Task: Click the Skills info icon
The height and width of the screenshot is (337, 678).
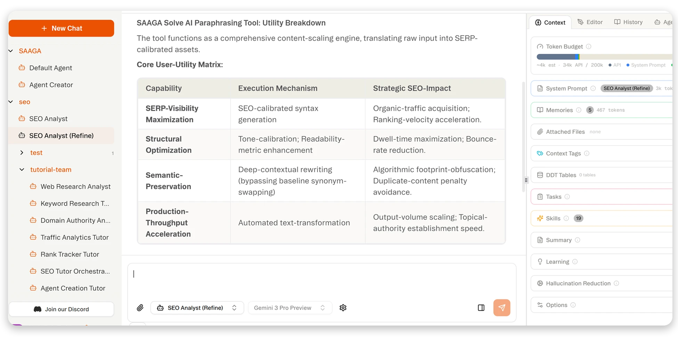Action: point(567,218)
